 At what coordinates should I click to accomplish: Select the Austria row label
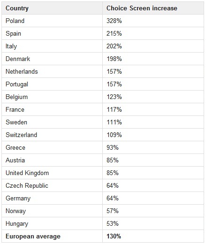pyautogui.click(x=15, y=160)
